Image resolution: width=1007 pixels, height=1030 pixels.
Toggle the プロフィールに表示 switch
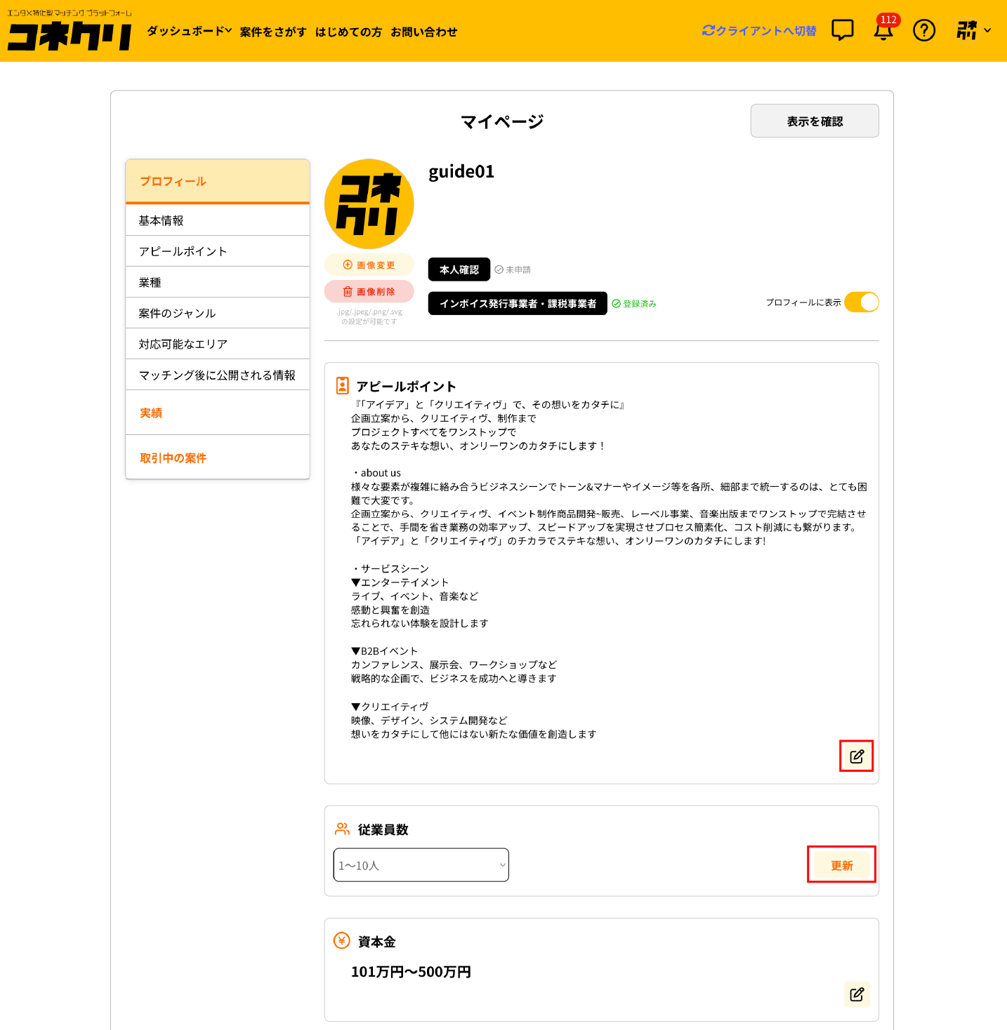tap(861, 302)
